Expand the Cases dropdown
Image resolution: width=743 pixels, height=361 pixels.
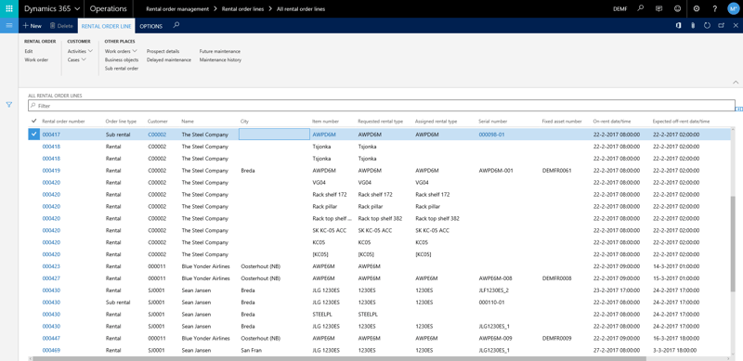(x=77, y=59)
